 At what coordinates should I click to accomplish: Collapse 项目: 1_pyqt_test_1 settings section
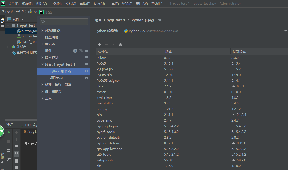pos(42,64)
